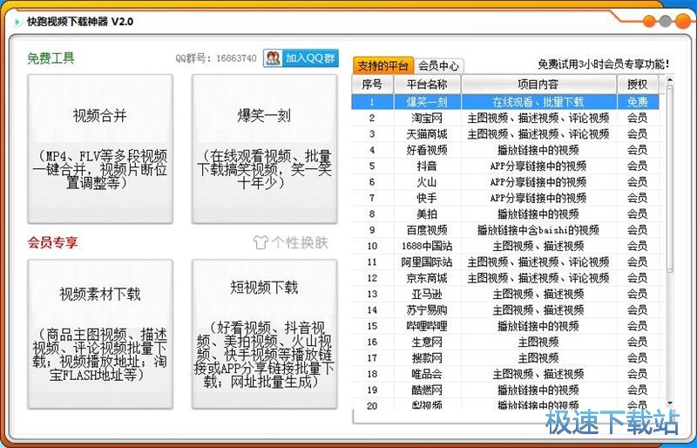Click 在线观看、批量下载 cell
This screenshot has width=697, height=448.
click(538, 102)
